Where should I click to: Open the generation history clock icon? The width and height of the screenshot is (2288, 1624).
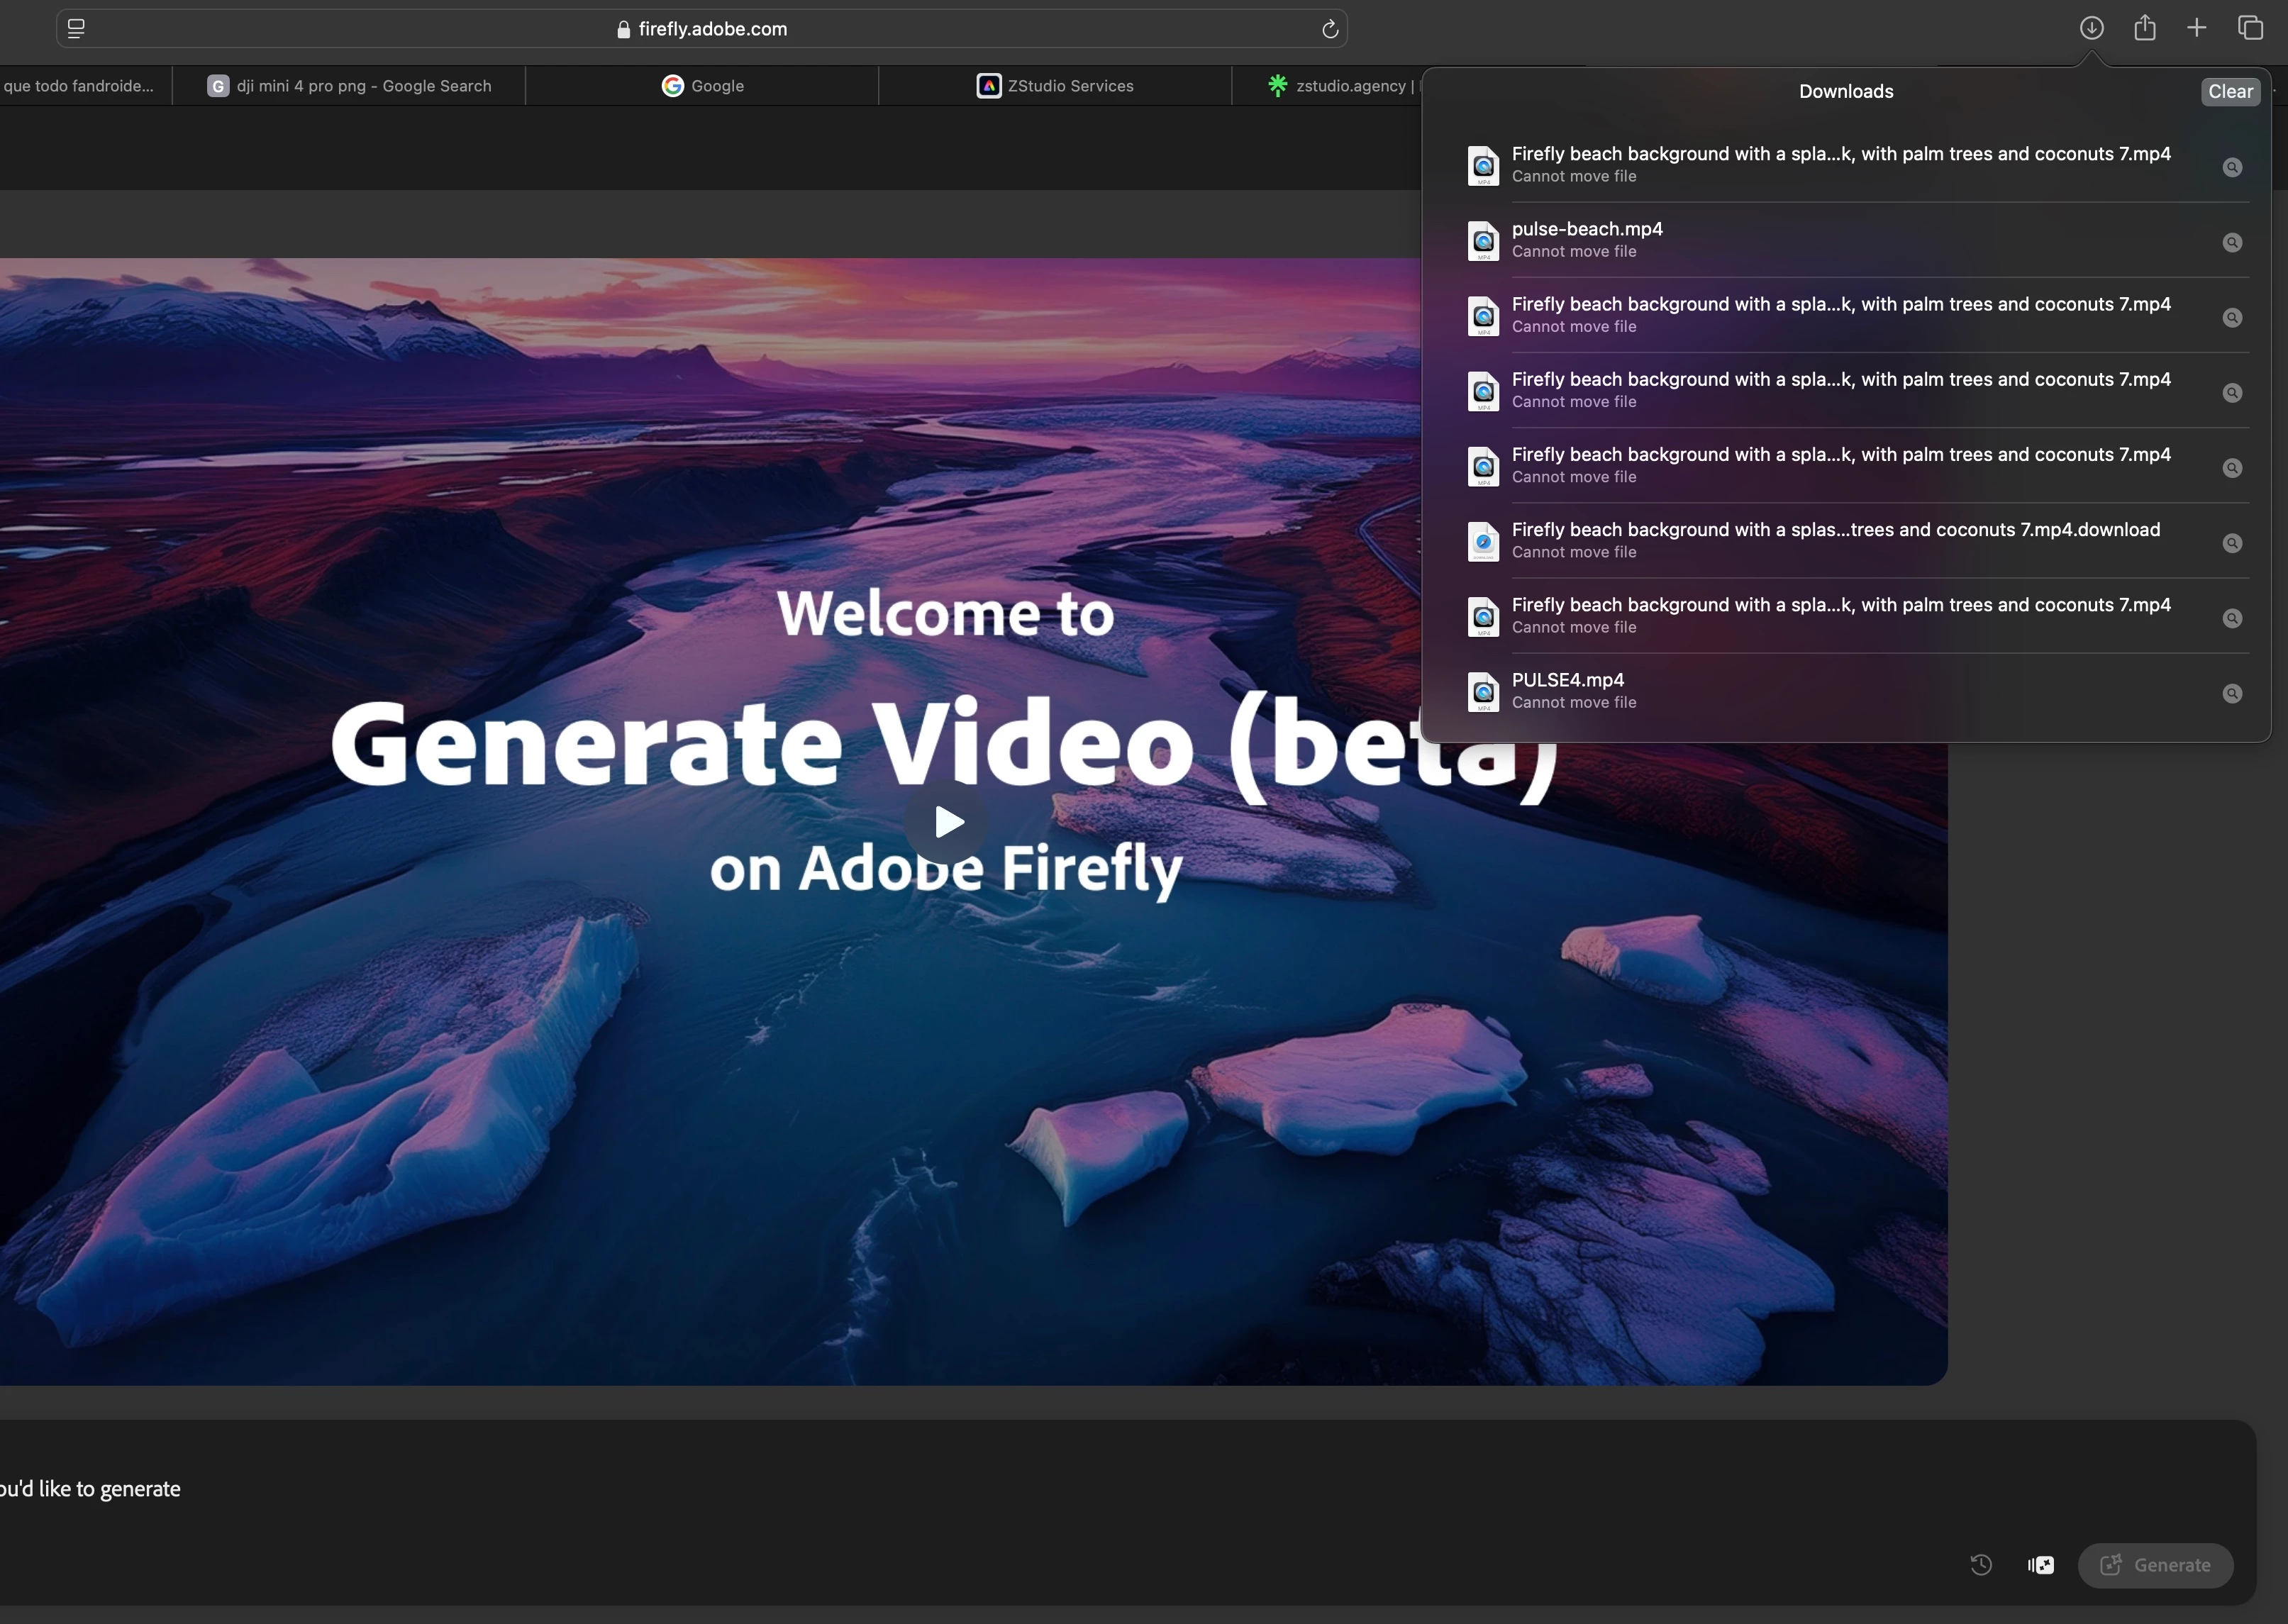click(x=1980, y=1565)
